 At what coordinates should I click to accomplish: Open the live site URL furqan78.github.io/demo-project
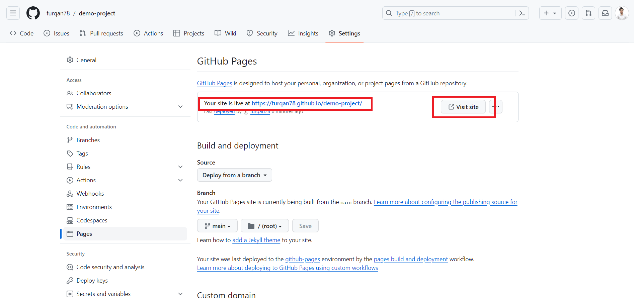point(307,103)
